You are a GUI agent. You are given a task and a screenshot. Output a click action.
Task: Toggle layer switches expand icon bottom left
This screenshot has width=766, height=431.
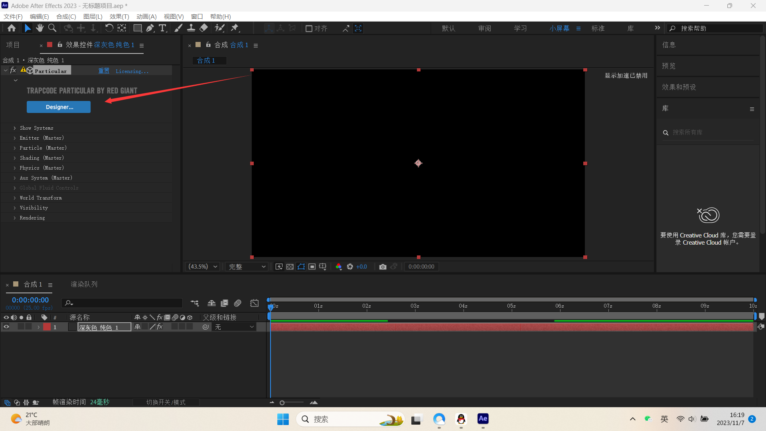point(7,402)
